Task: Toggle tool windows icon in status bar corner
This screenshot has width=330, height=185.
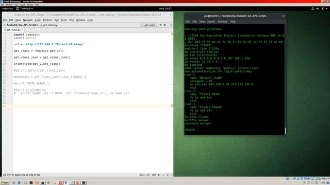Action: (5, 175)
